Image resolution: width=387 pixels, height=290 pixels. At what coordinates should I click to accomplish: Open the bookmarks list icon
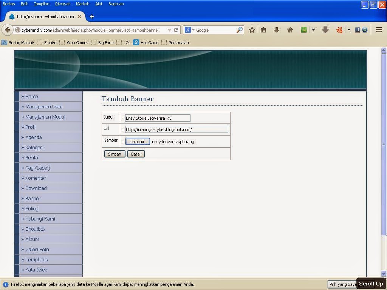coord(263,30)
